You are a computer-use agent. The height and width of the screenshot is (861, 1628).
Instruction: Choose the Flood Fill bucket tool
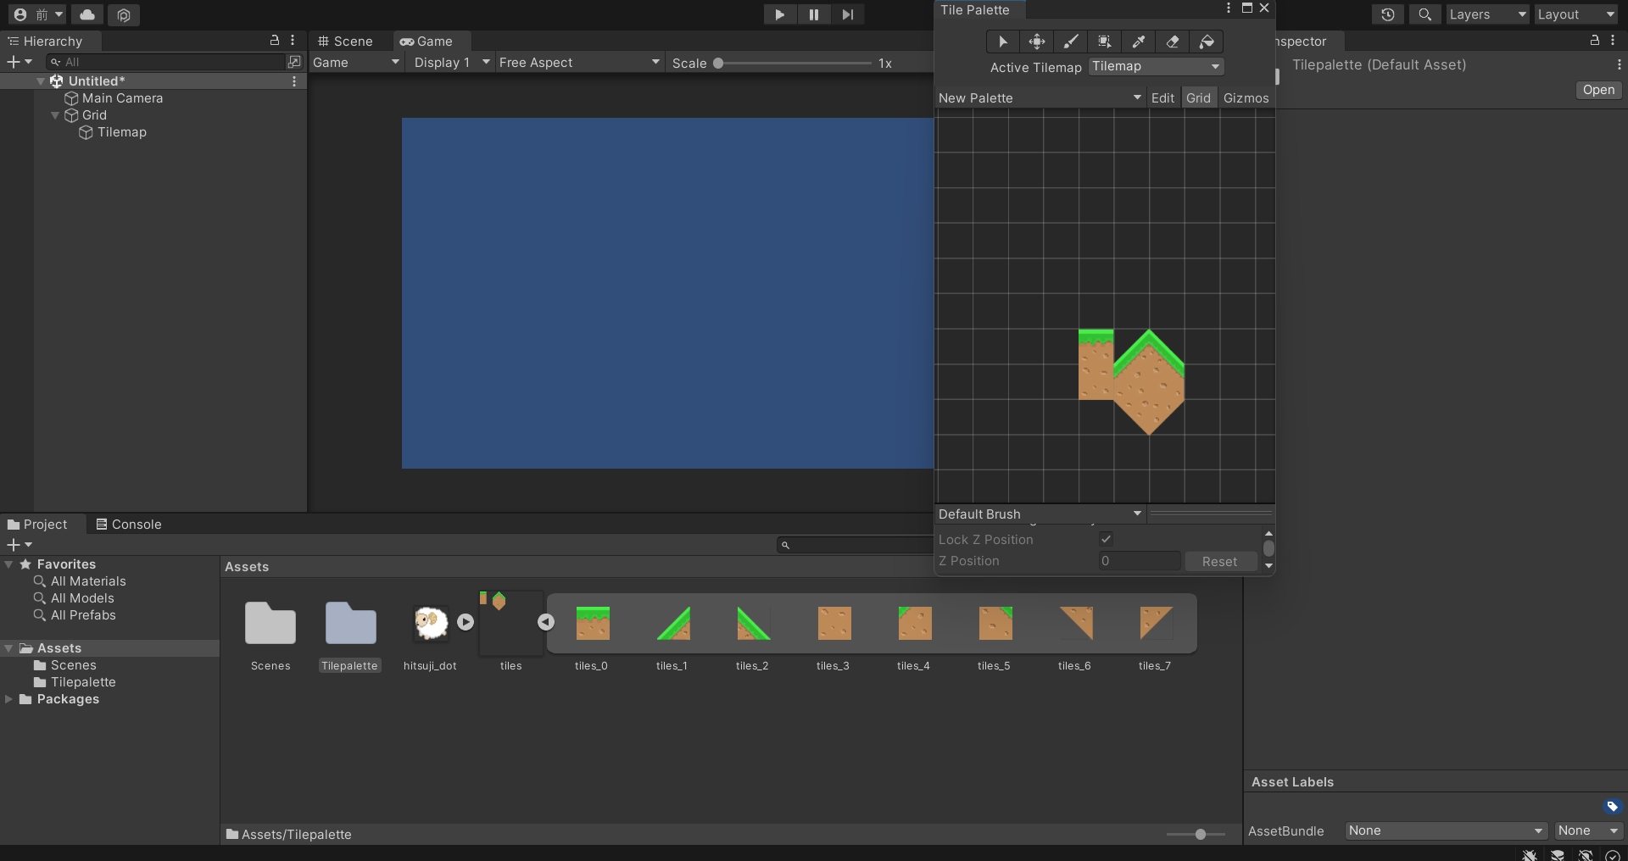click(1207, 42)
